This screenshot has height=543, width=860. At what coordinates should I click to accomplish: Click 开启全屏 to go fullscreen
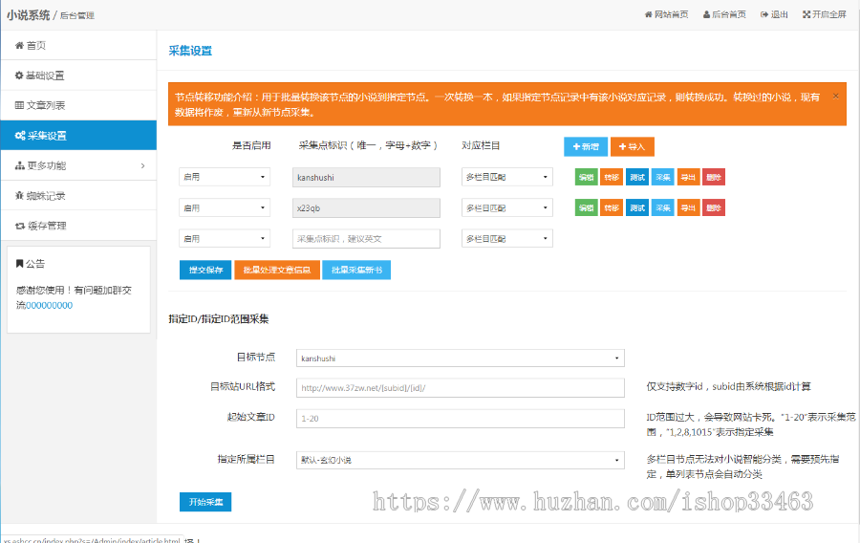(825, 14)
